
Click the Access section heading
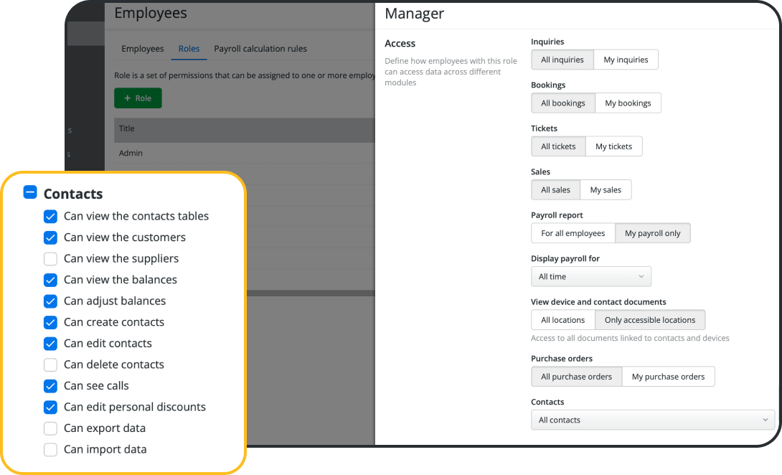click(400, 43)
